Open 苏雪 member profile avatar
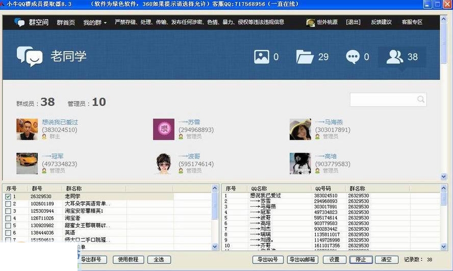Viewport: 453px width, 271px height. 163,130
